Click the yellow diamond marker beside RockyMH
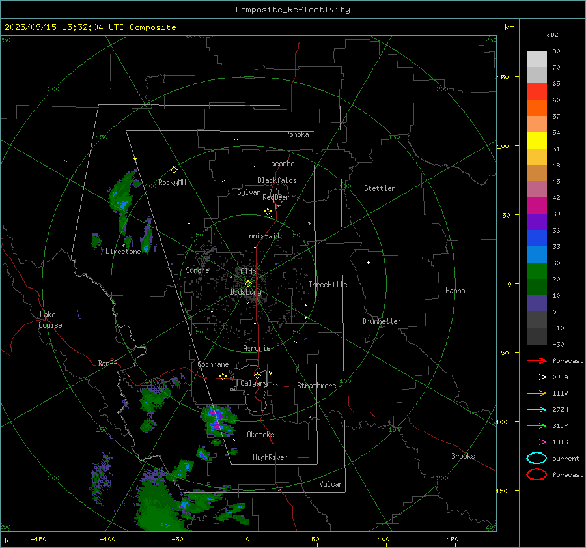The image size is (586, 548). 174,170
